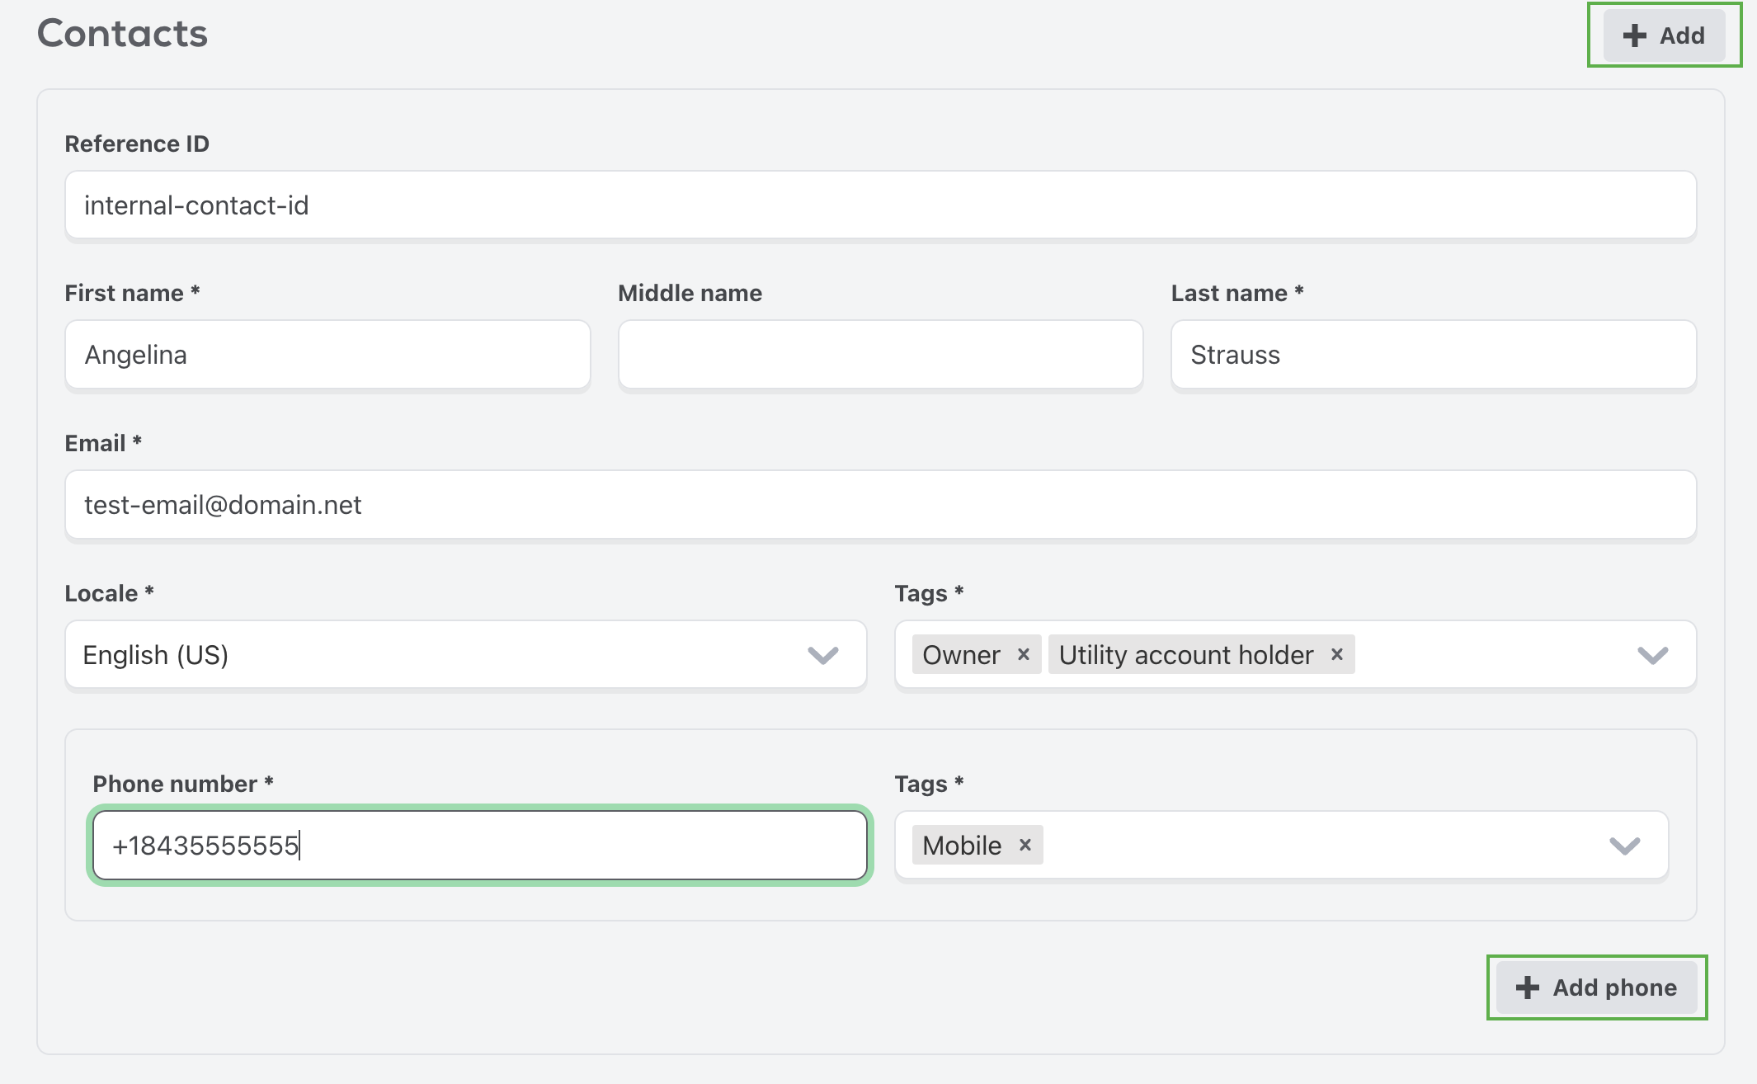Remove the Utility account holder tag
The height and width of the screenshot is (1084, 1757).
click(x=1337, y=654)
